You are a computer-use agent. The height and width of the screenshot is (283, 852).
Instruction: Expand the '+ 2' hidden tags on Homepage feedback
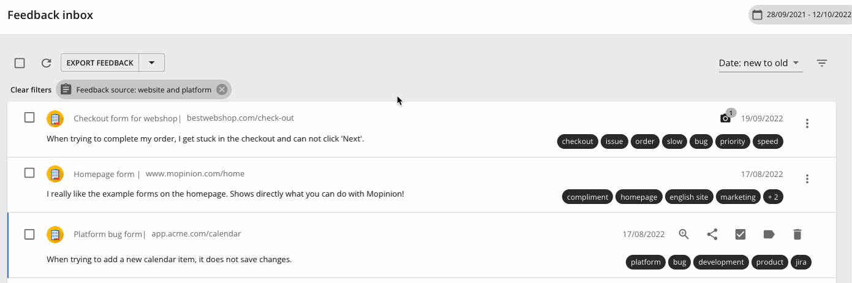[774, 197]
